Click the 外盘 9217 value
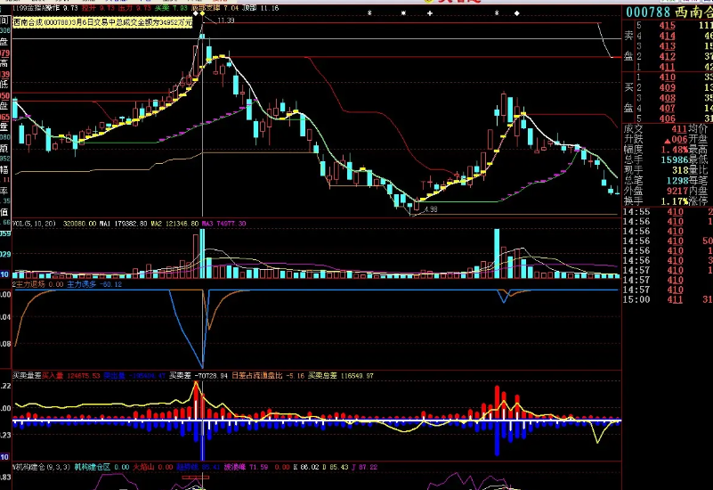 [677, 191]
